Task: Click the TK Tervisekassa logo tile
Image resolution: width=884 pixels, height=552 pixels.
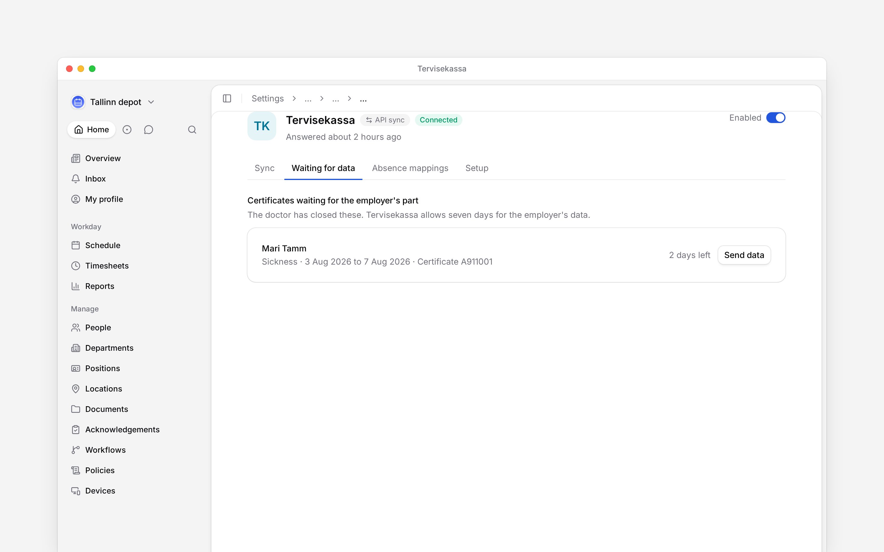Action: 262,126
